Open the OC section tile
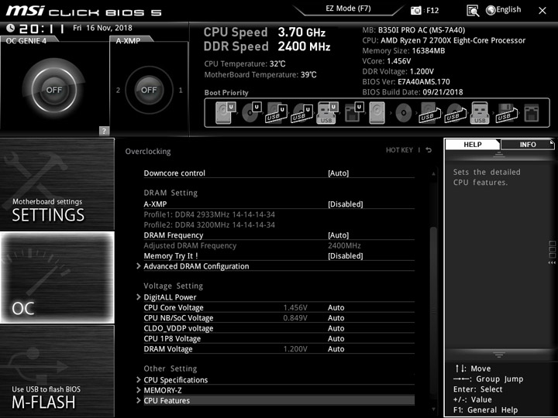Viewport: 558px width, 418px height. [57, 278]
